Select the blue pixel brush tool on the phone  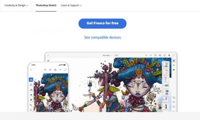31,80
